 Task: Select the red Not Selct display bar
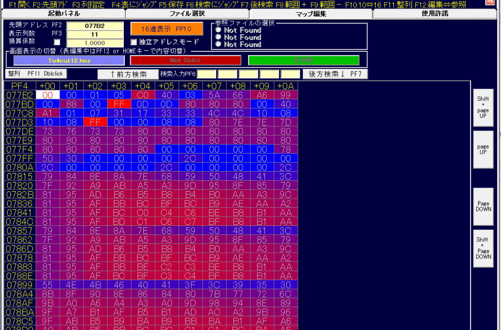click(185, 60)
